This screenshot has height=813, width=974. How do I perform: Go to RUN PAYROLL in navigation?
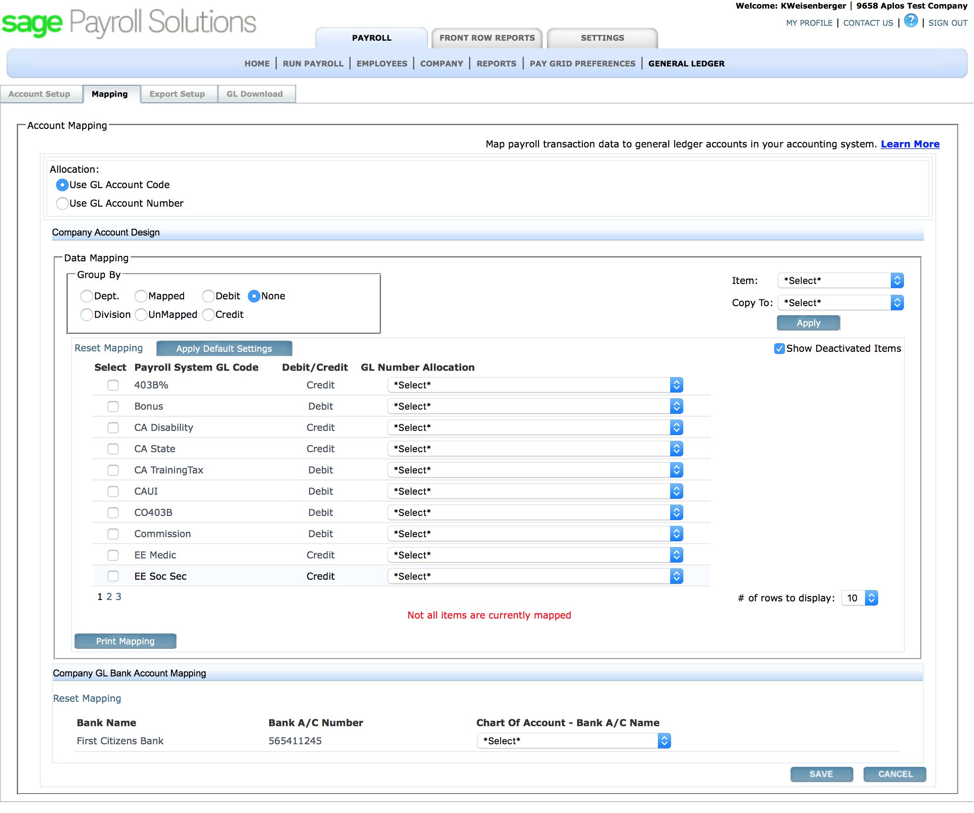tap(313, 64)
